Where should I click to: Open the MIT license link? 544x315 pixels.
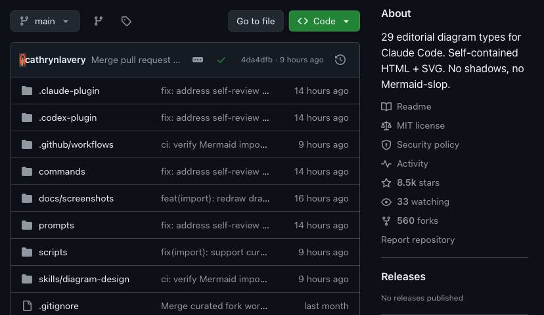coord(420,126)
